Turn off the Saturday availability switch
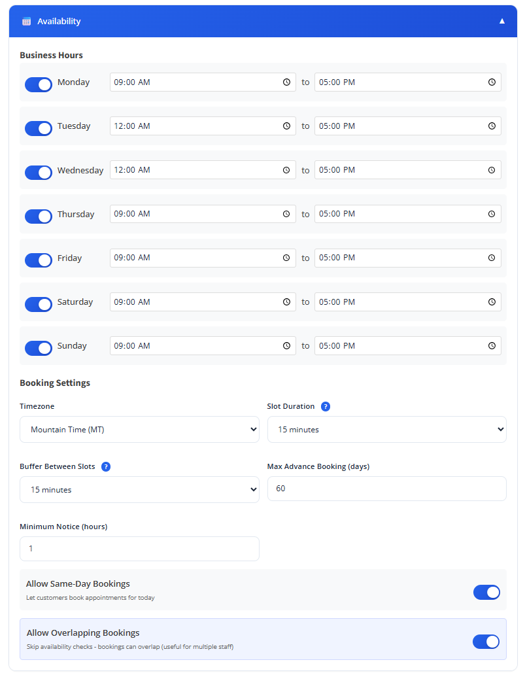Image resolution: width=525 pixels, height=677 pixels. pos(39,304)
